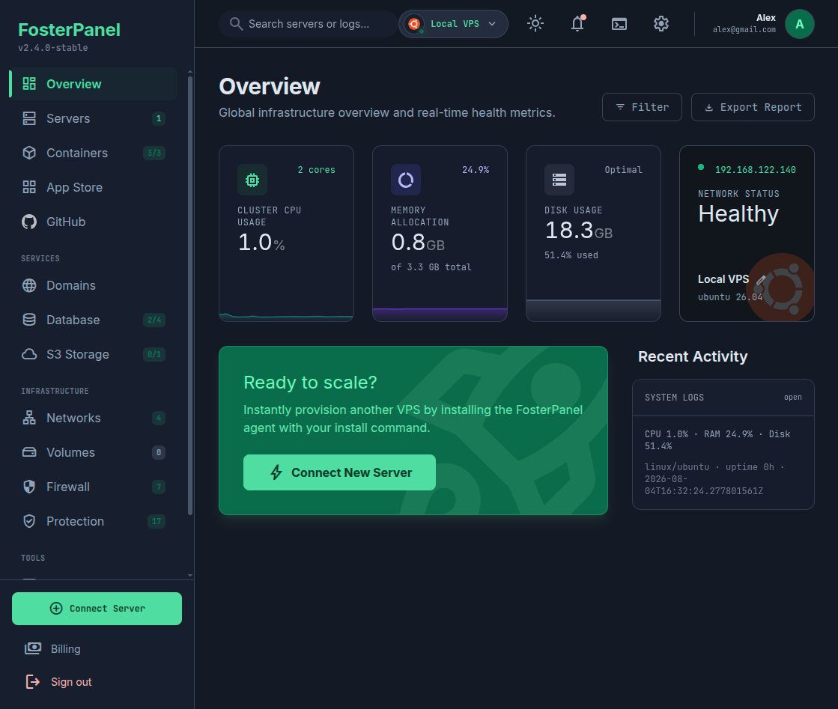Click the Sign out arrow icon

pos(33,682)
